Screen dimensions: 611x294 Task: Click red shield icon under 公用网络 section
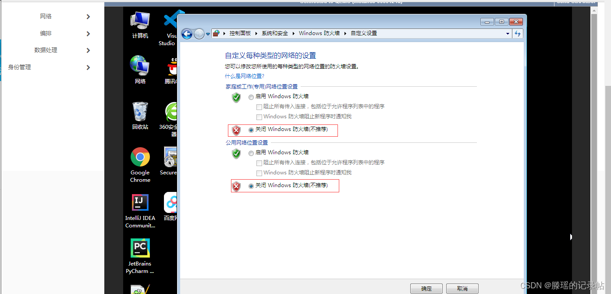(x=236, y=187)
